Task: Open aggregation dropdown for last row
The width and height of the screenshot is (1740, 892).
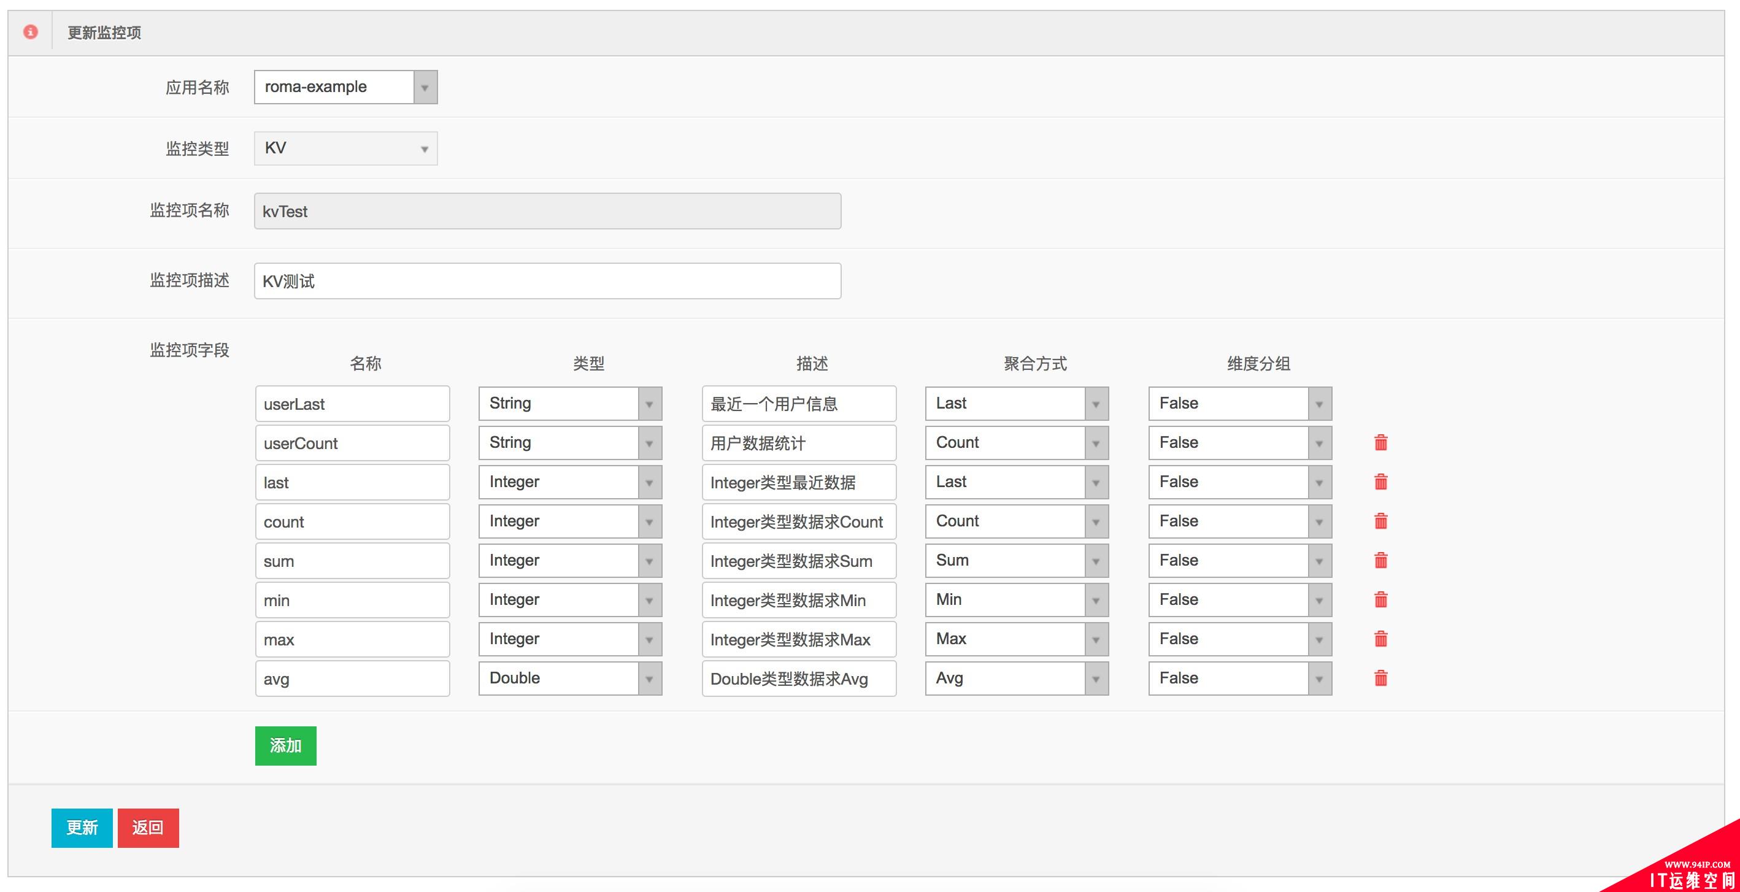Action: 1017,482
